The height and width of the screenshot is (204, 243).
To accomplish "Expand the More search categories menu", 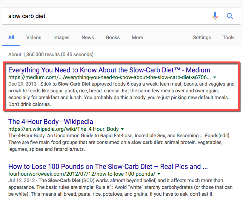I will [137, 37].
